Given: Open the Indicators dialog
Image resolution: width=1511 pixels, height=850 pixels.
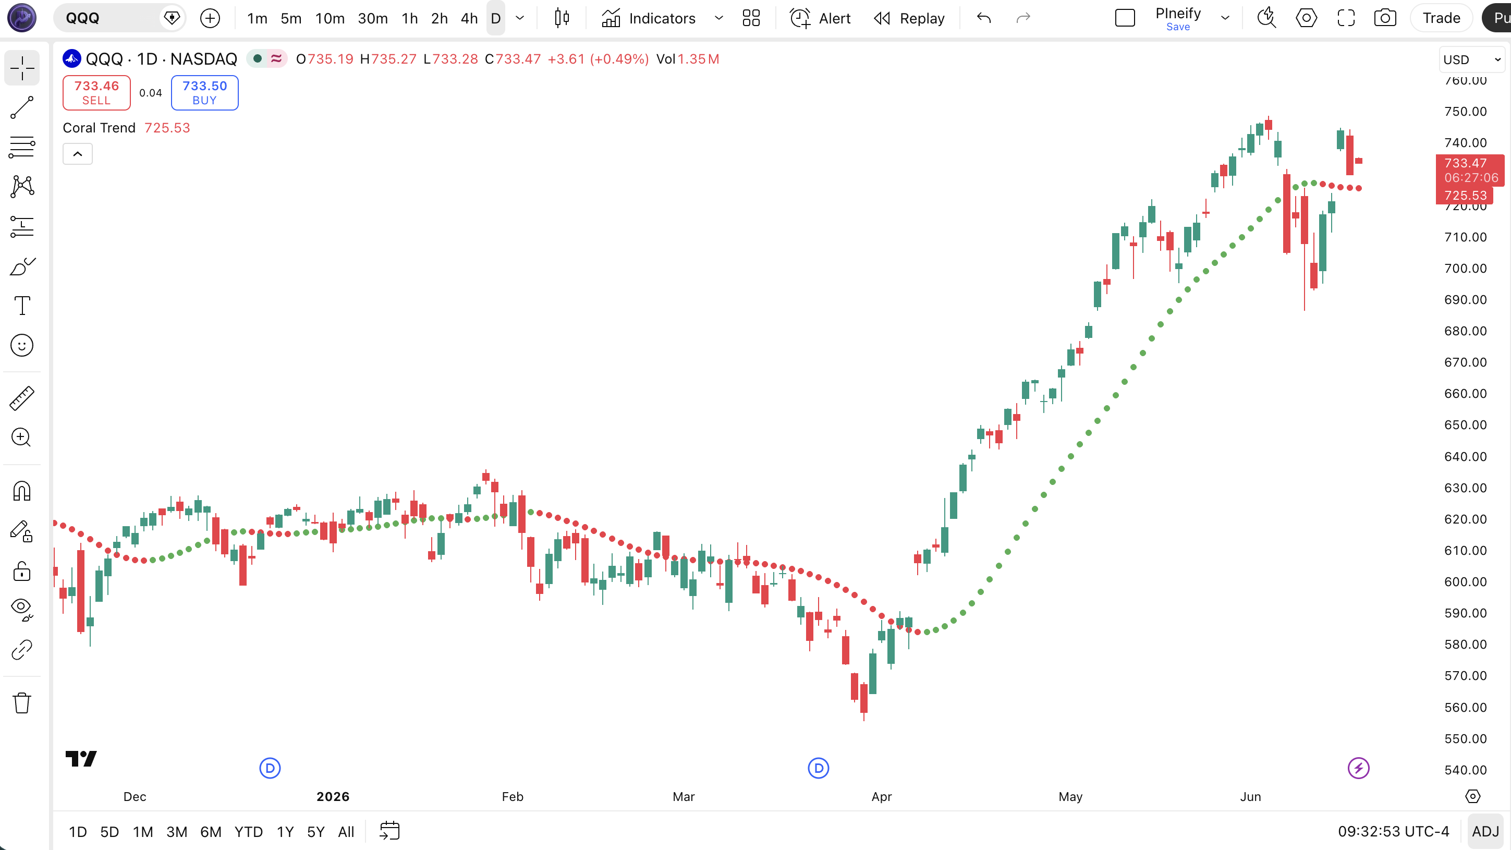Looking at the screenshot, I should point(649,18).
